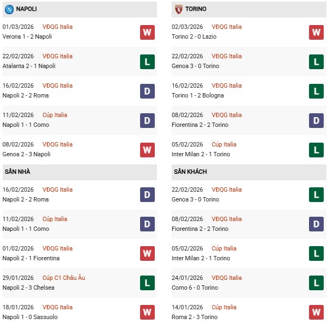Open VĐQG Italia link dated 24/01/2026
This screenshot has width=327, height=324.
coord(228,278)
